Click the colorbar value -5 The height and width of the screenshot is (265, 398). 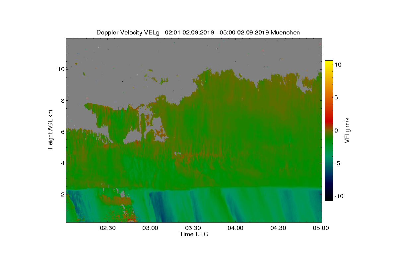[x=338, y=163]
